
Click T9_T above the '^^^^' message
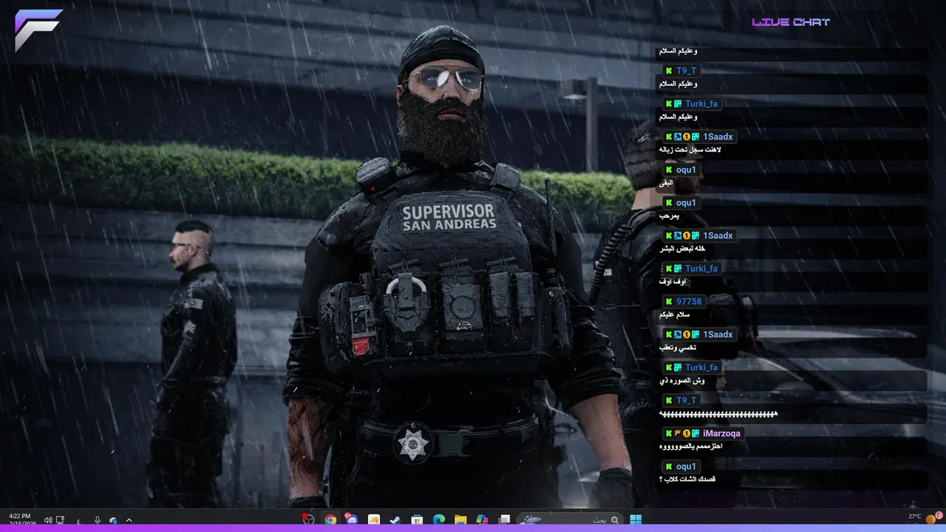tap(687, 400)
